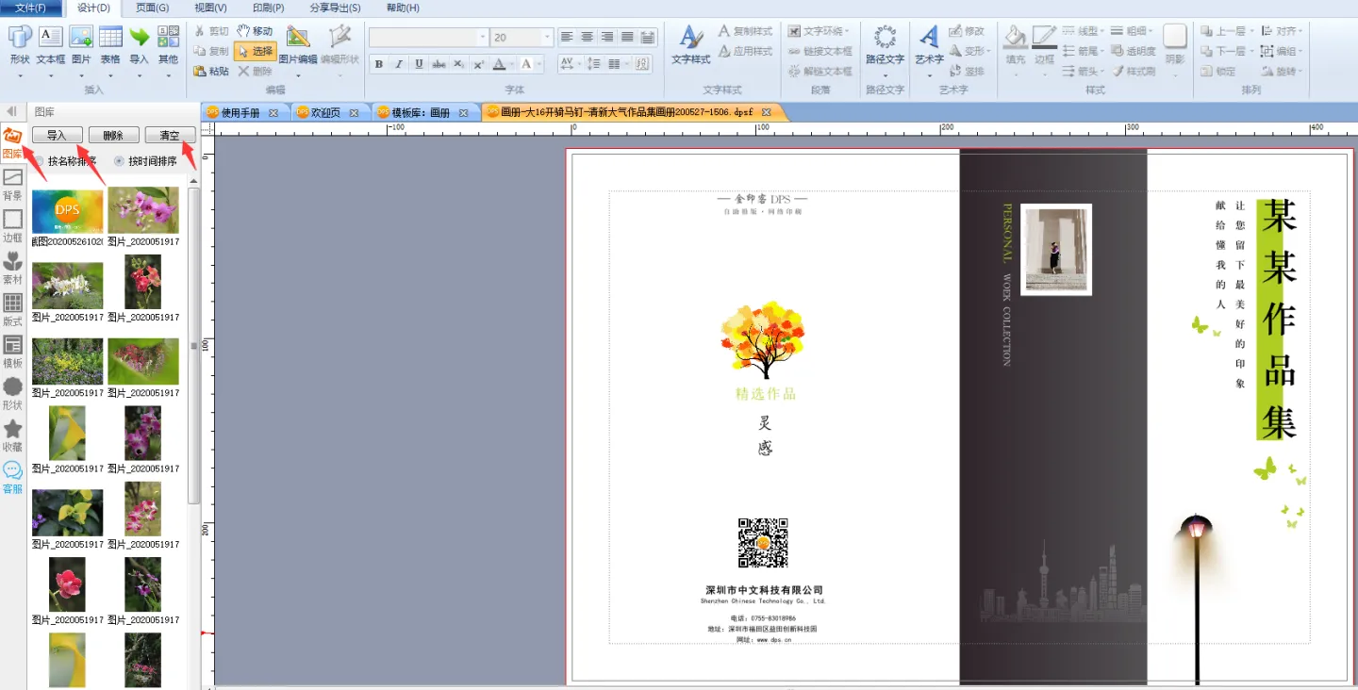
Task: Close the 模板库: 画册 tab
Action: point(463,112)
